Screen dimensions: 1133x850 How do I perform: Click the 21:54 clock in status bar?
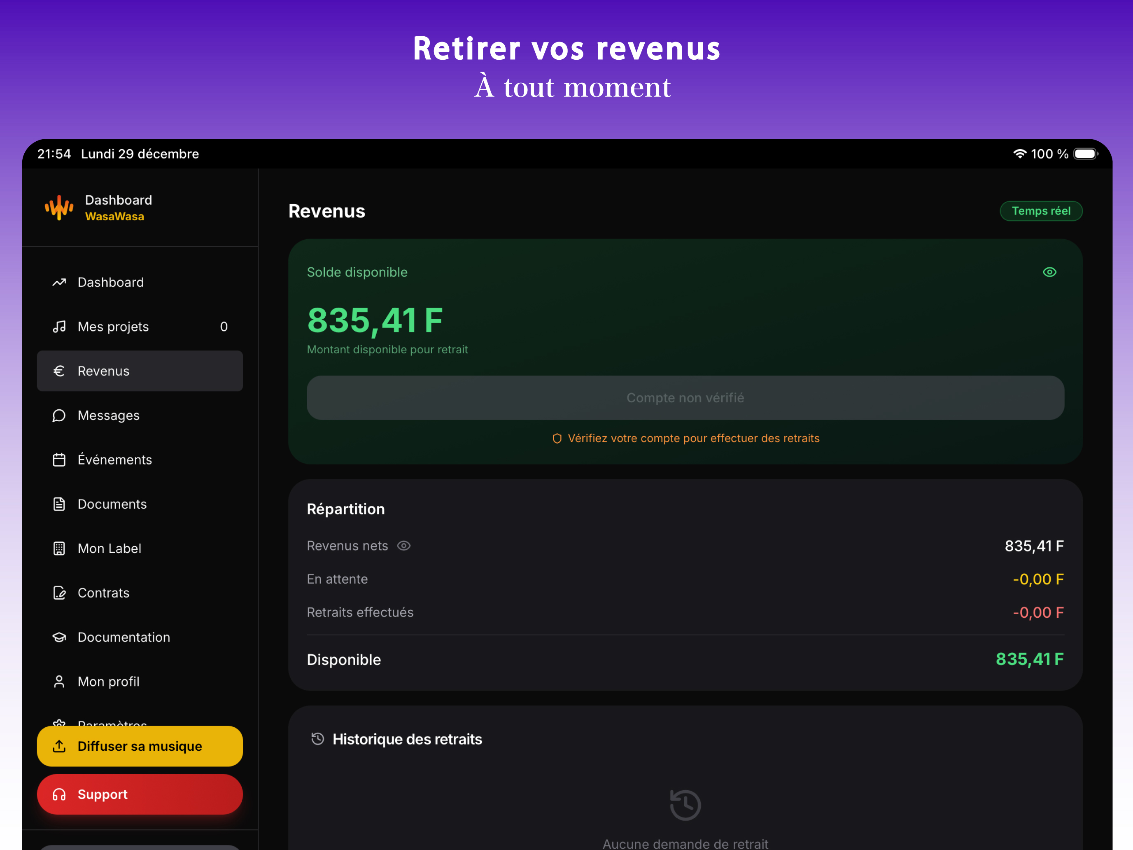(54, 154)
